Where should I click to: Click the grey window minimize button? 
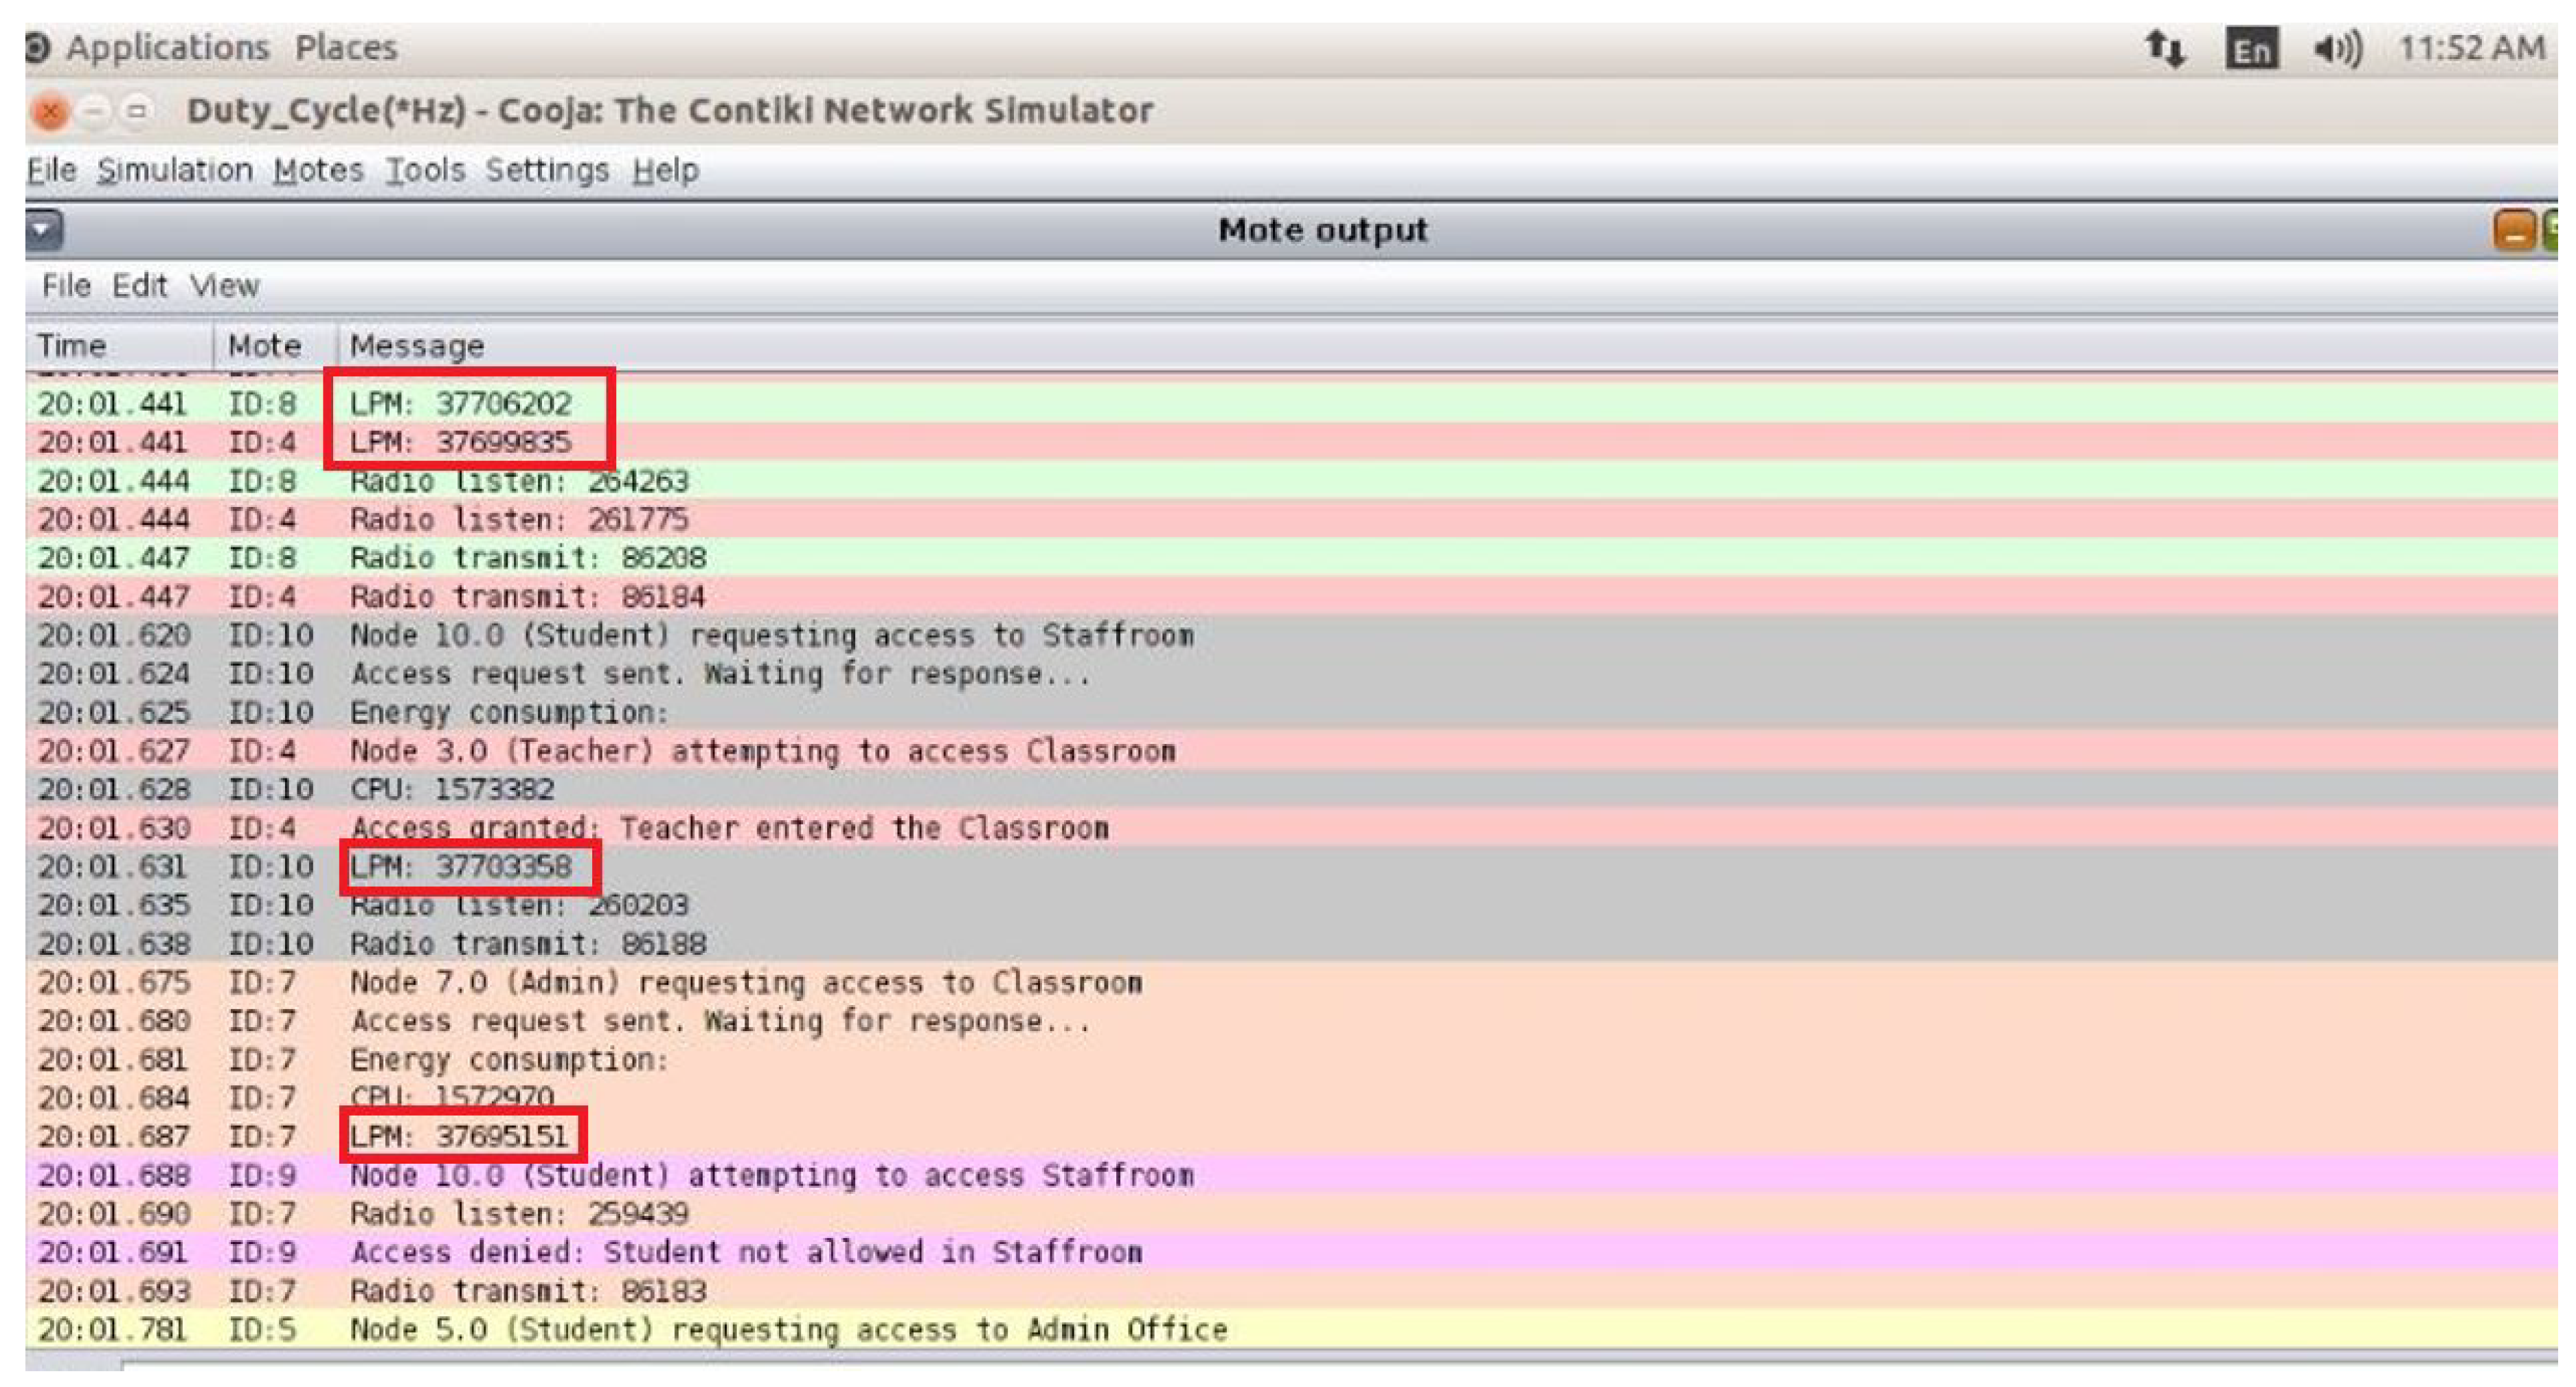tap(94, 111)
